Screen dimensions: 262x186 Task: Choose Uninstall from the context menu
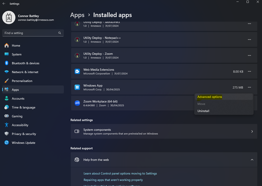coord(203,111)
